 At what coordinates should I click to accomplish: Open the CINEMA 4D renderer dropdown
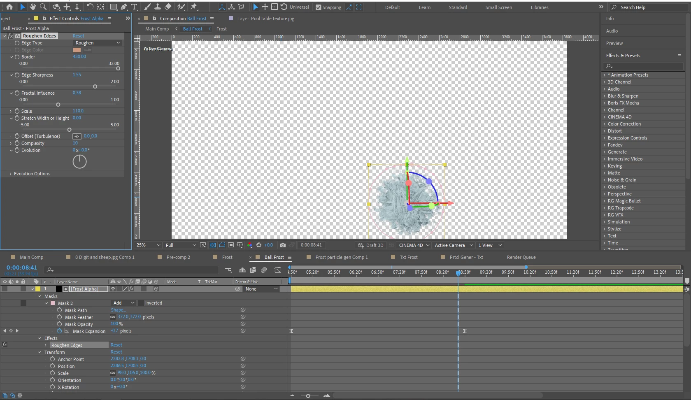(x=414, y=245)
